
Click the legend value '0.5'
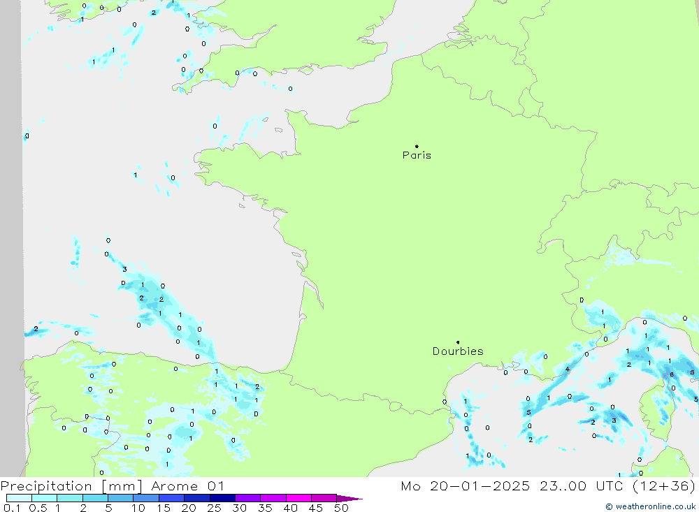38,508
